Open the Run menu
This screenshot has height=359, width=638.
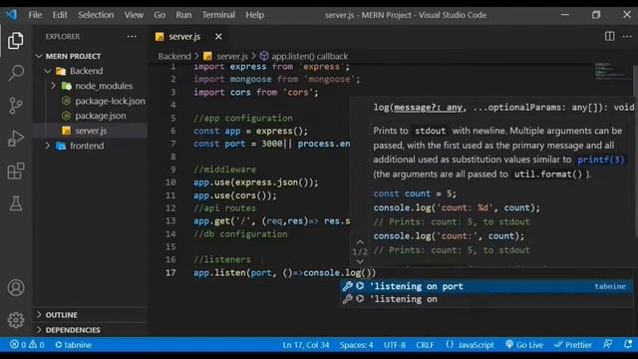coord(183,15)
